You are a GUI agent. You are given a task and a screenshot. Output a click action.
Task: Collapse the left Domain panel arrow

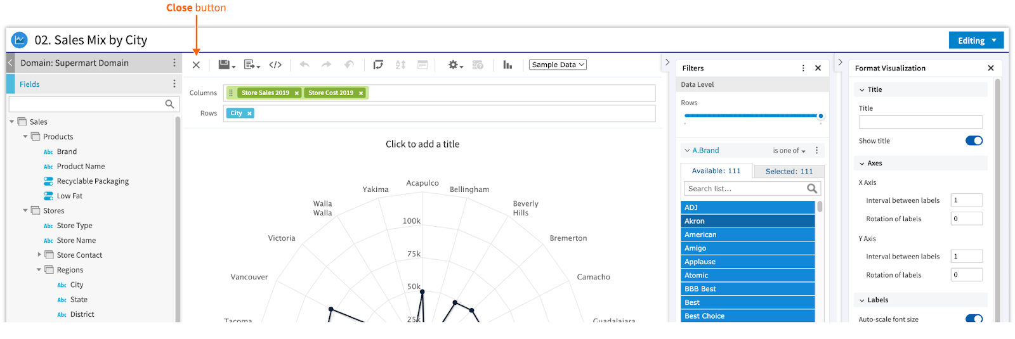(10, 63)
